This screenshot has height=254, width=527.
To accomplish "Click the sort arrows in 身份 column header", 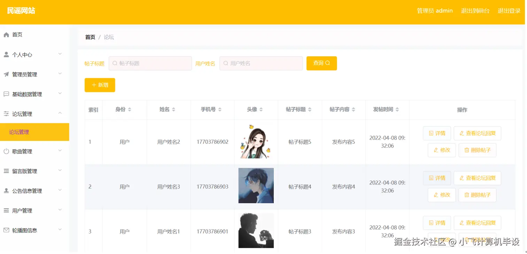I will [x=130, y=110].
